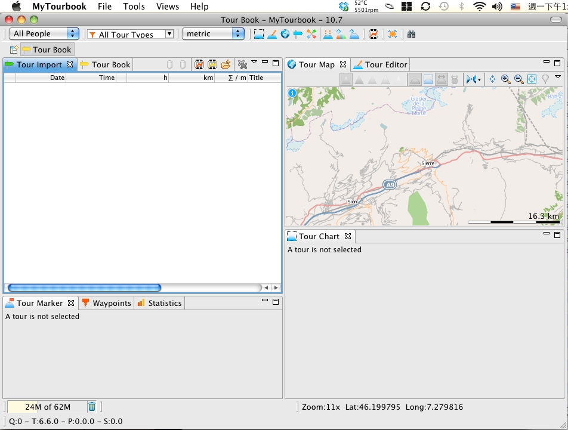The image size is (568, 430).
Task: Click the pin marker icon in map toolbar
Action: (x=545, y=79)
